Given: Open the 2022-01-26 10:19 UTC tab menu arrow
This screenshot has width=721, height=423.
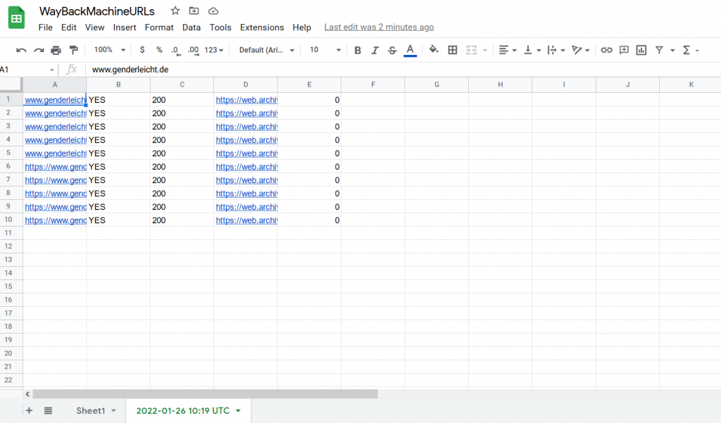Looking at the screenshot, I should (x=238, y=410).
